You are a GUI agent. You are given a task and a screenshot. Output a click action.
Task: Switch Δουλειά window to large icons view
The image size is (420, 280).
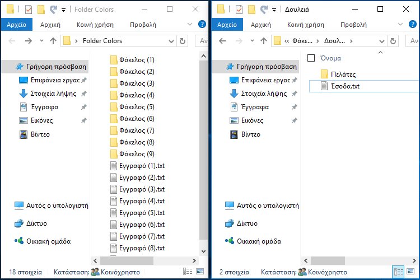[x=411, y=272]
